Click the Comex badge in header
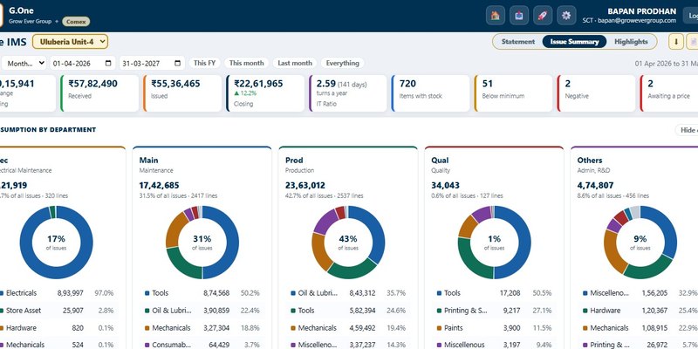 pyautogui.click(x=76, y=21)
